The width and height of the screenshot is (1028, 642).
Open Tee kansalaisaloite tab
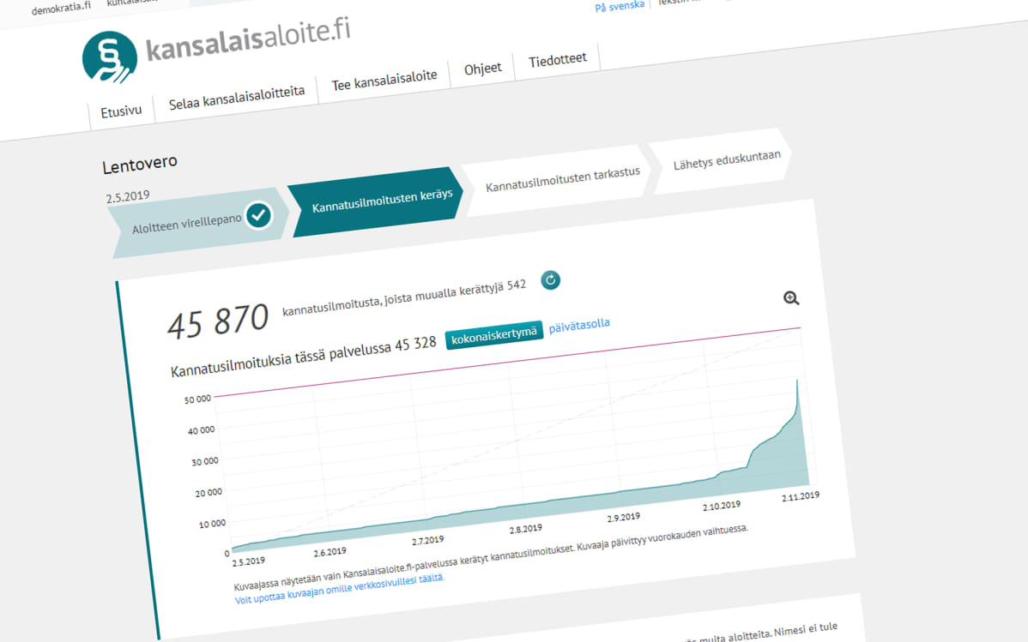(x=384, y=81)
